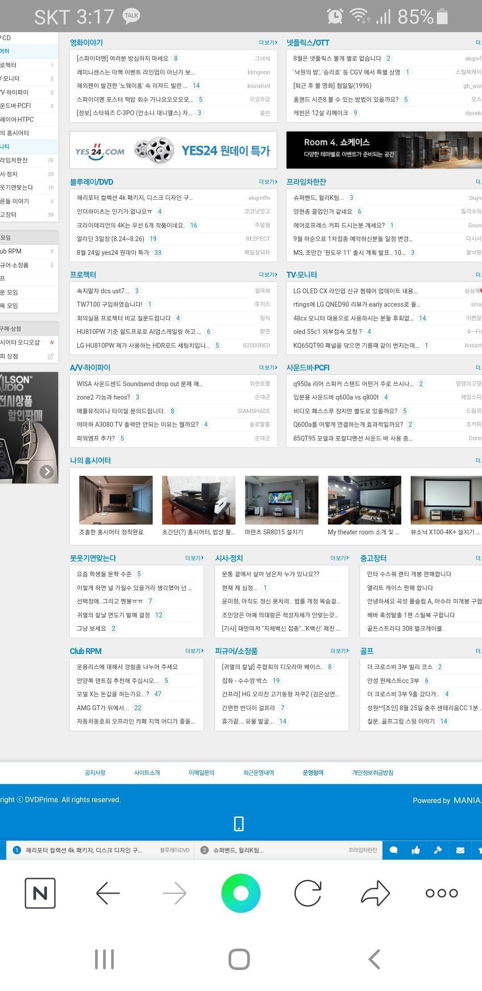Switch to mobile view via phone icon
482x991 pixels.
click(x=239, y=824)
